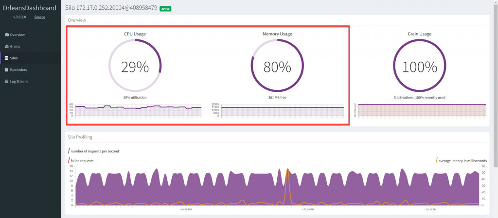Click the 'Memory Usage' label
The width and height of the screenshot is (498, 218).
(x=277, y=34)
